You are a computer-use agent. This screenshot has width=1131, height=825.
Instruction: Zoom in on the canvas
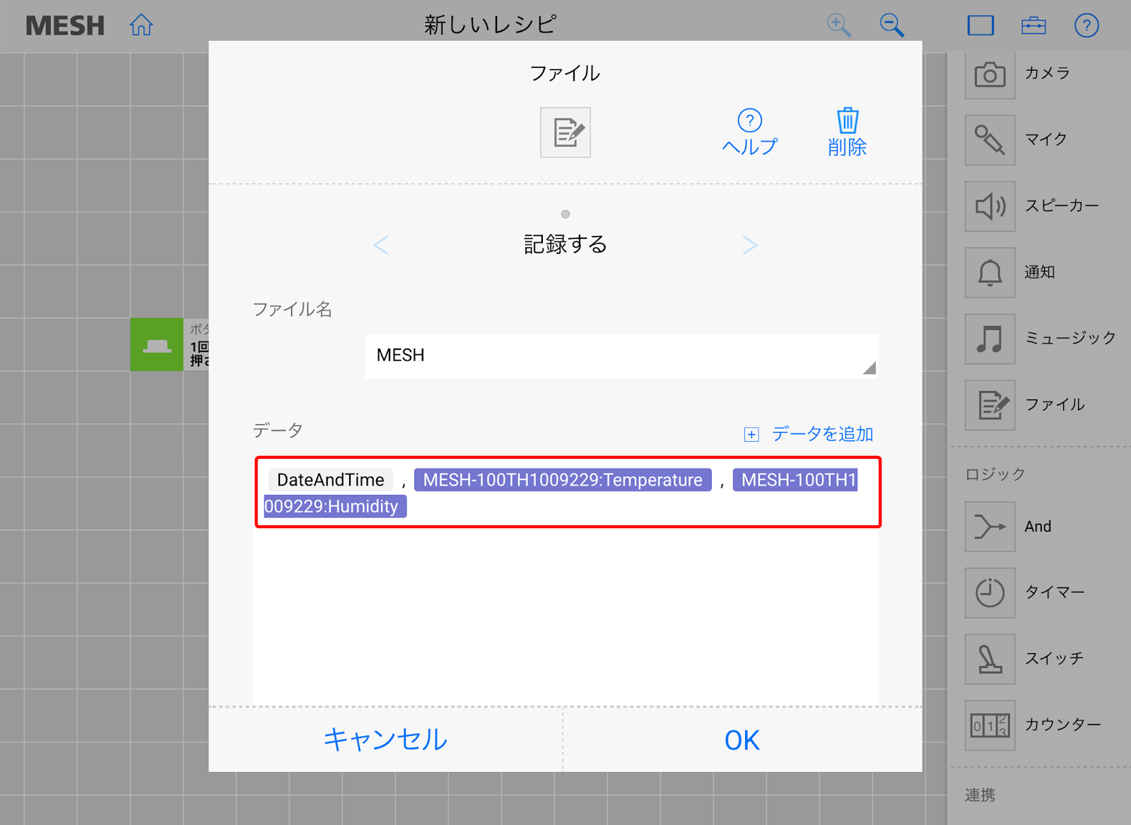tap(838, 25)
